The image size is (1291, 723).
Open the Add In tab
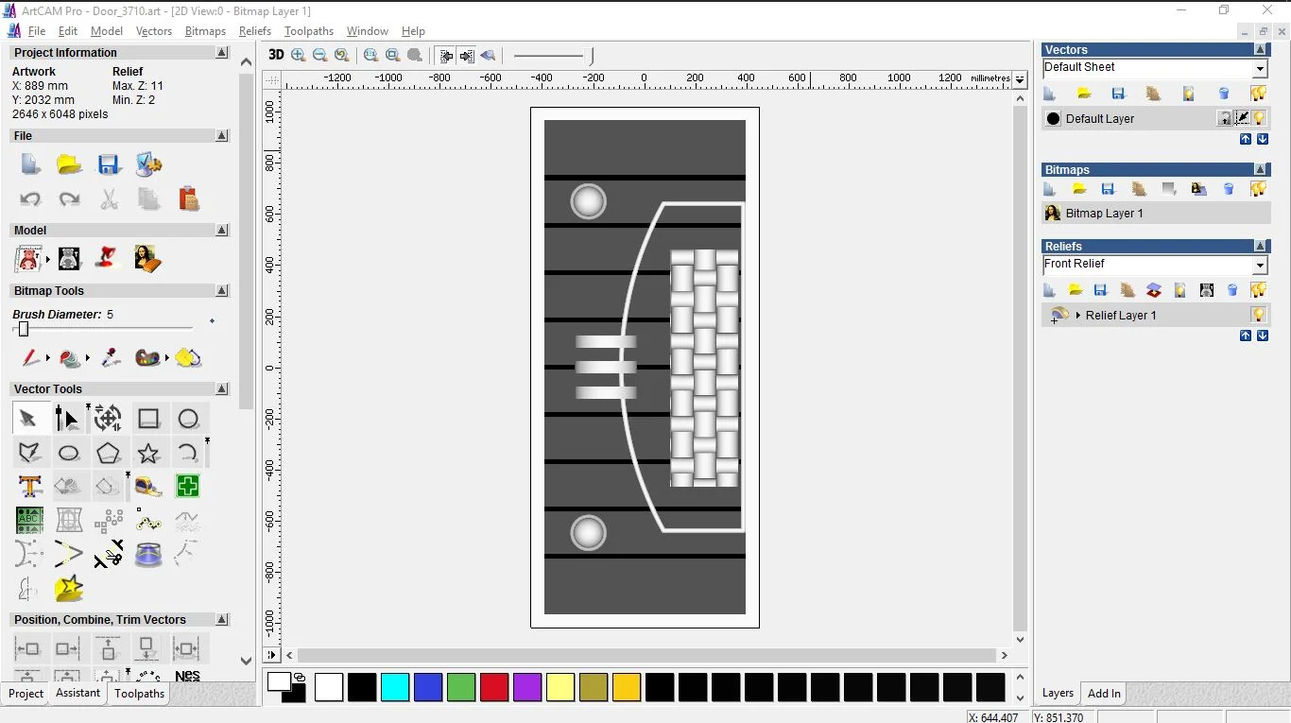coord(1104,693)
